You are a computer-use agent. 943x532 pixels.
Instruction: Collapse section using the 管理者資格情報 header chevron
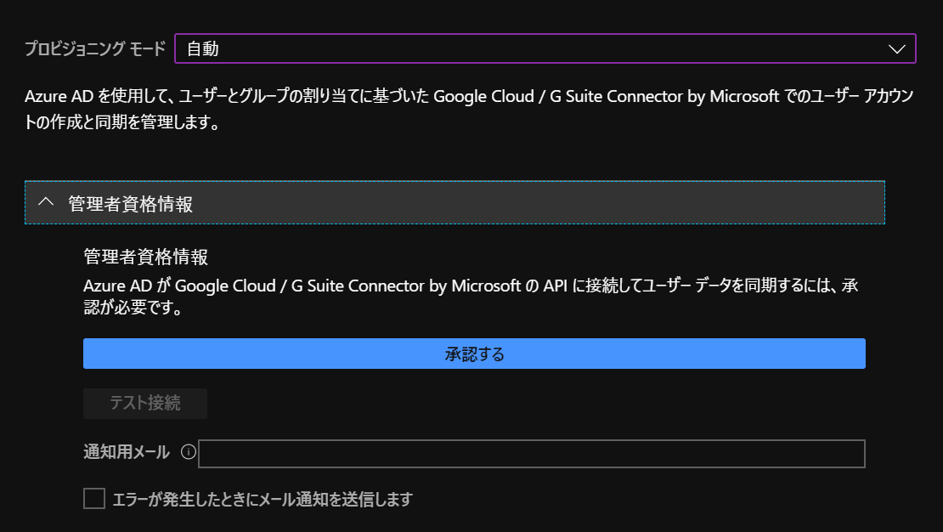click(48, 203)
